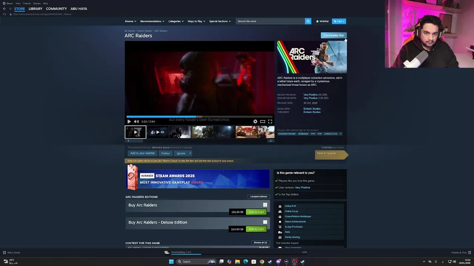Ignore this game button

(181, 153)
